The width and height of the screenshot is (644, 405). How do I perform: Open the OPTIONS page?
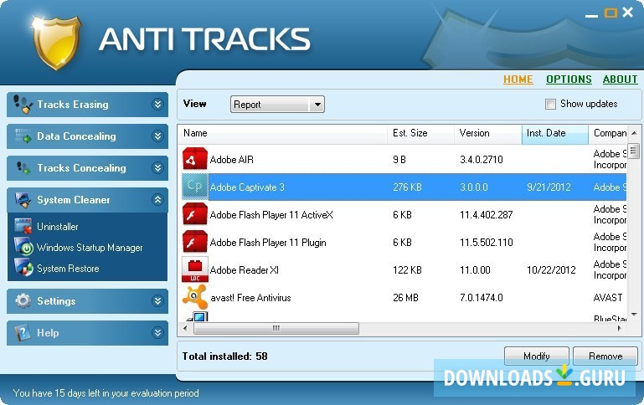(569, 79)
